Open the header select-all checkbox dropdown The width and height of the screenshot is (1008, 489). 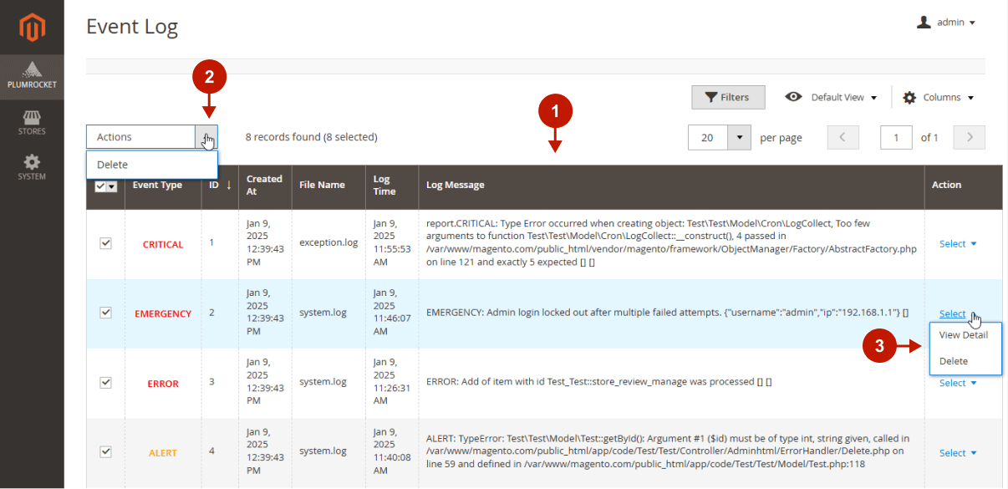click(112, 186)
